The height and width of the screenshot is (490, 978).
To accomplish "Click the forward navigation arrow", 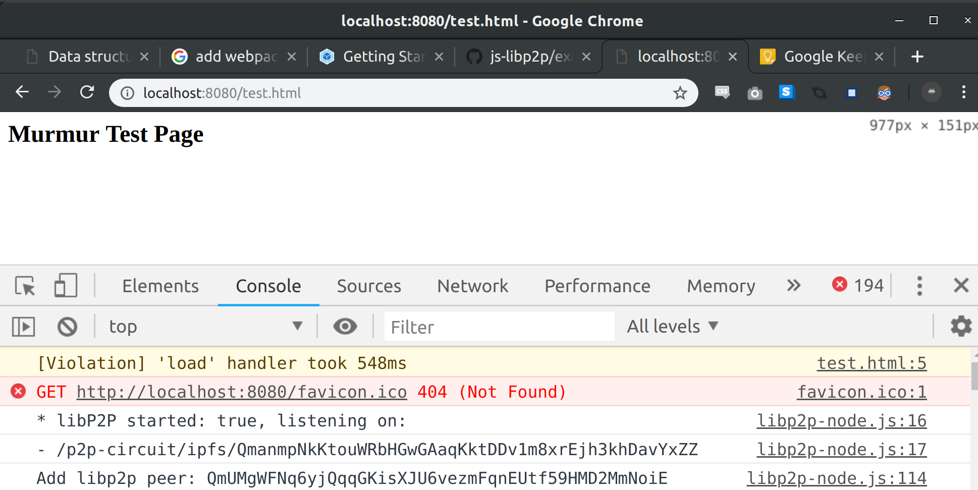I will [x=55, y=92].
